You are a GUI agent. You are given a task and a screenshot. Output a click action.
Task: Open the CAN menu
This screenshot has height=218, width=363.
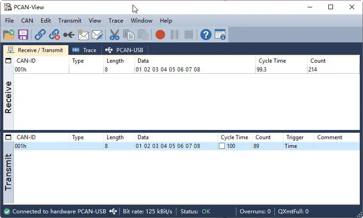[27, 21]
